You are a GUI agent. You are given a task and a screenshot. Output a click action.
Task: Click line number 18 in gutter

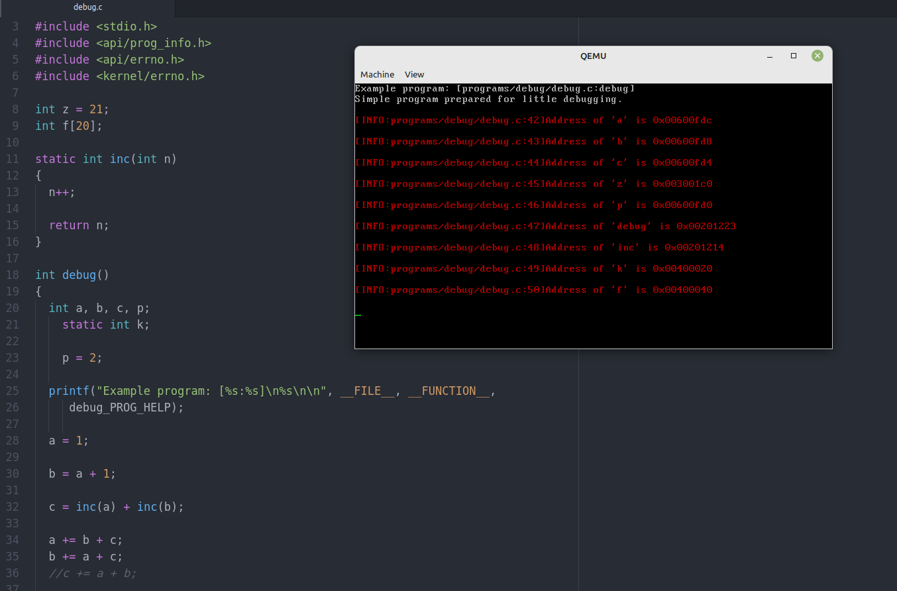(x=12, y=275)
